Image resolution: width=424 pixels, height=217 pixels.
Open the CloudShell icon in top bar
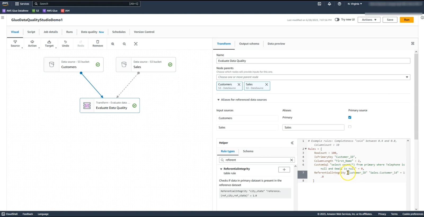[x=319, y=4]
